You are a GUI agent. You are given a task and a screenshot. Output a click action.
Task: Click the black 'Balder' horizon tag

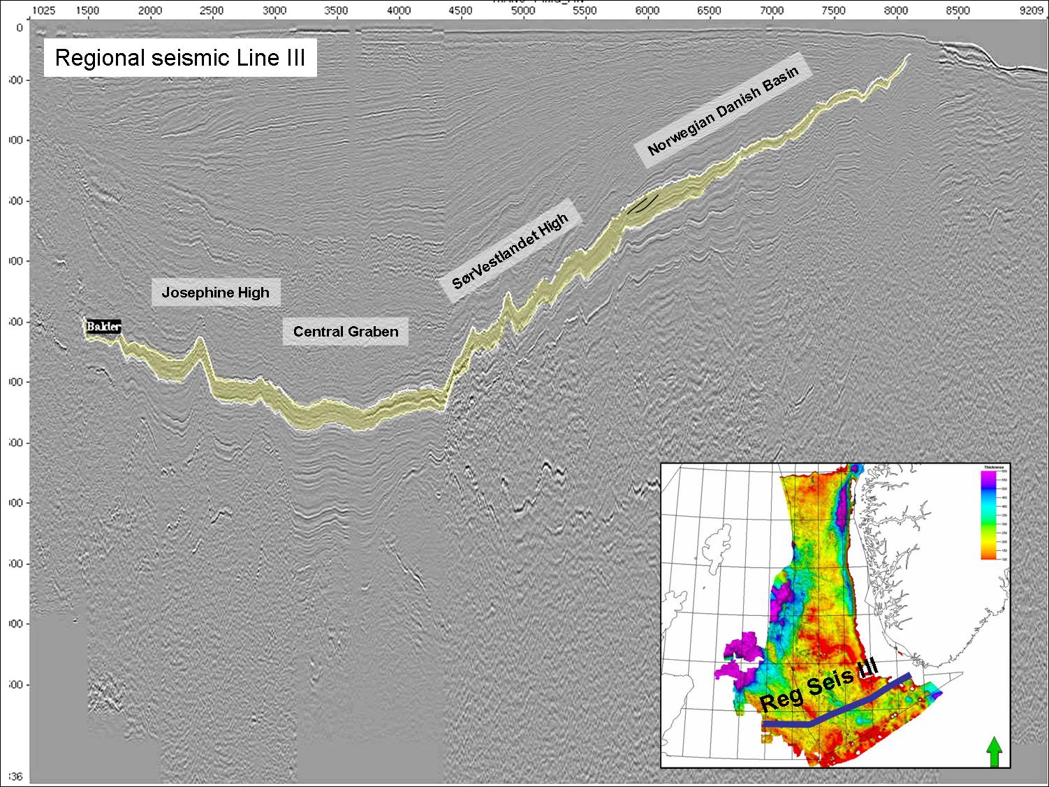pos(104,327)
